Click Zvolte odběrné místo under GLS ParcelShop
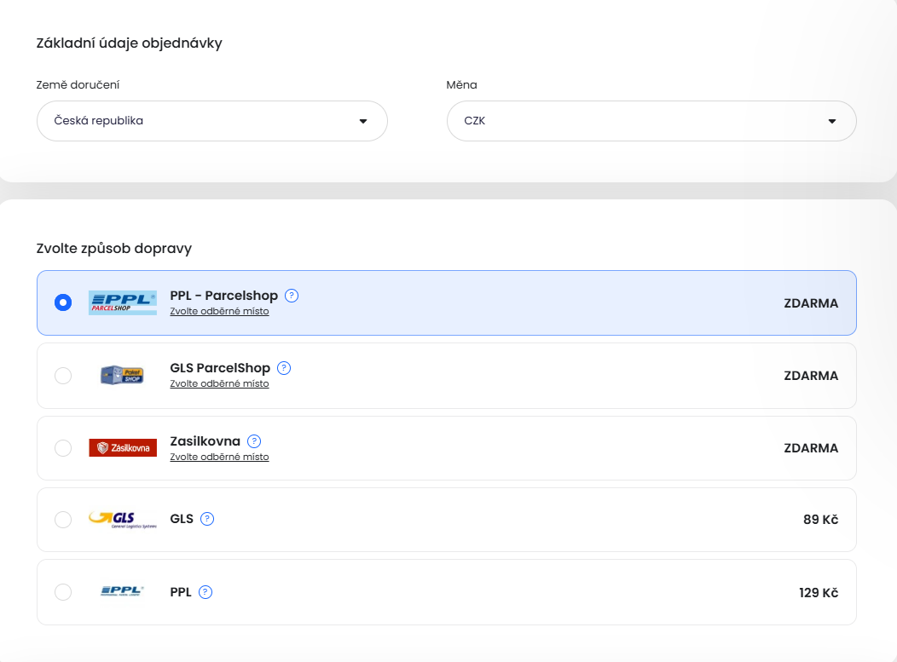Viewport: 897px width, 662px height. coord(219,383)
